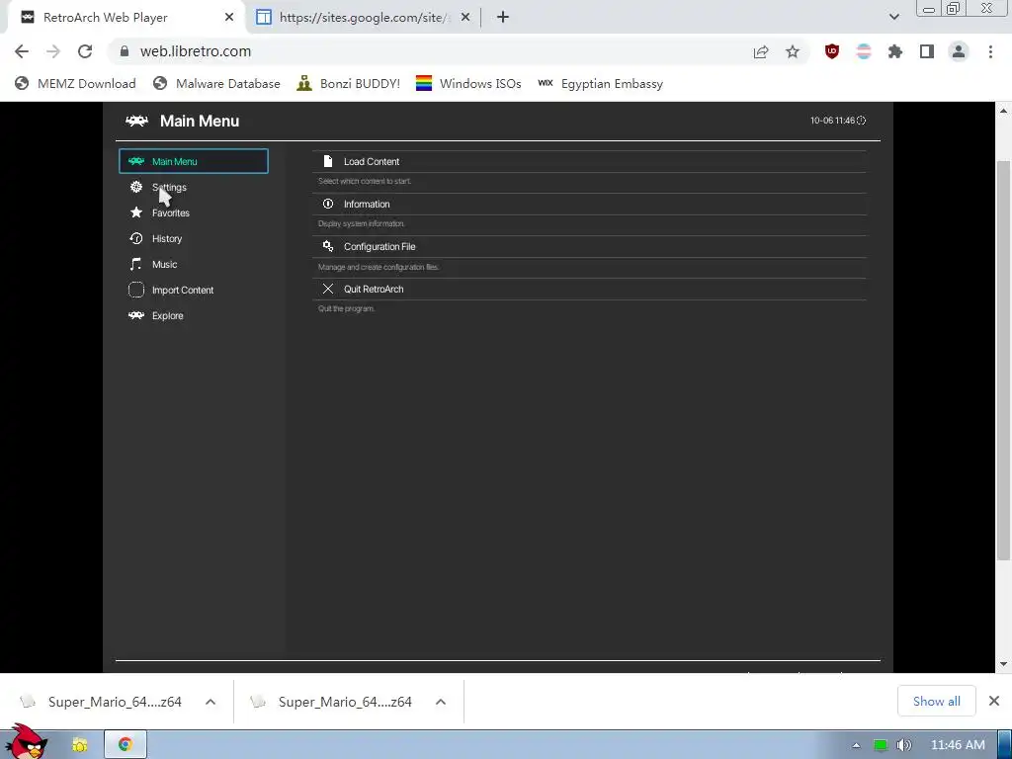This screenshot has height=759, width=1012.
Task: Open Explore label in sidebar
Action: pos(168,315)
